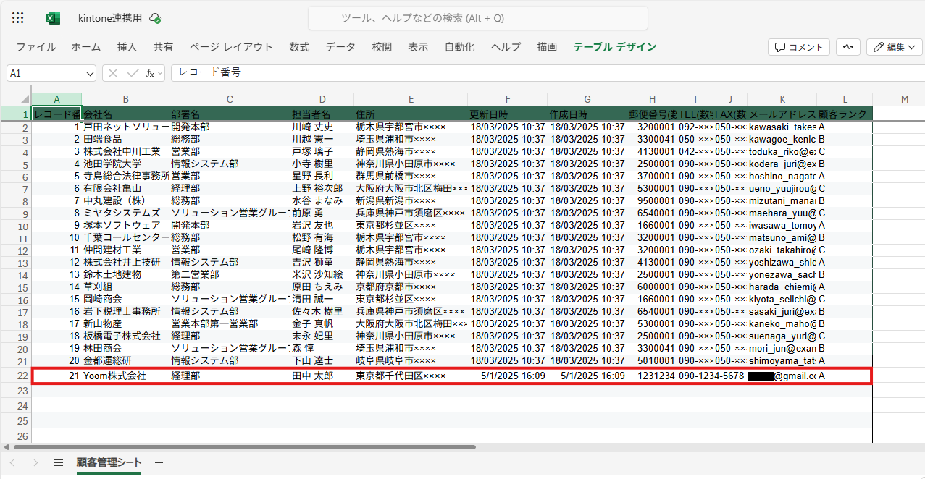Click the activity catch-up icon beside コメント
This screenshot has height=479, width=925.
tap(847, 47)
